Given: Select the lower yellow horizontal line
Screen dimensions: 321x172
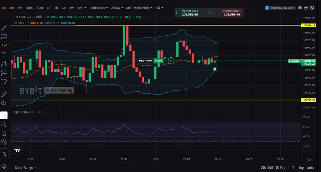Looking at the screenshot, I should tap(156, 100).
